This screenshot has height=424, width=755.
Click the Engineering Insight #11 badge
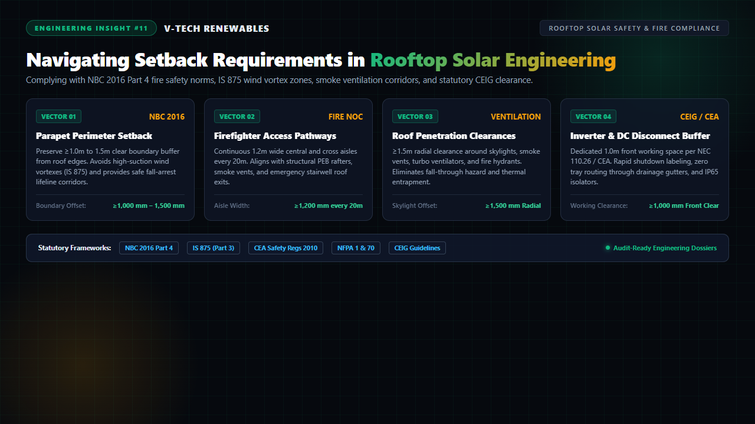pos(91,28)
